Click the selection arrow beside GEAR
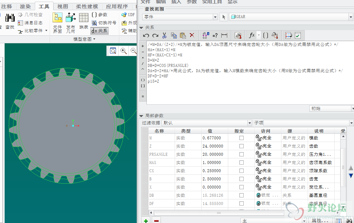The height and width of the screenshot is (223, 354). pyautogui.click(x=224, y=17)
